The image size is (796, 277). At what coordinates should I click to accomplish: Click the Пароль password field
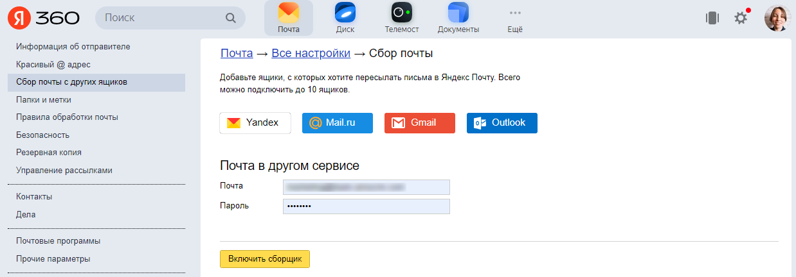point(366,206)
